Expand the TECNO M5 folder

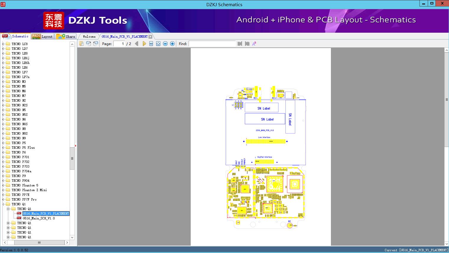3,86
